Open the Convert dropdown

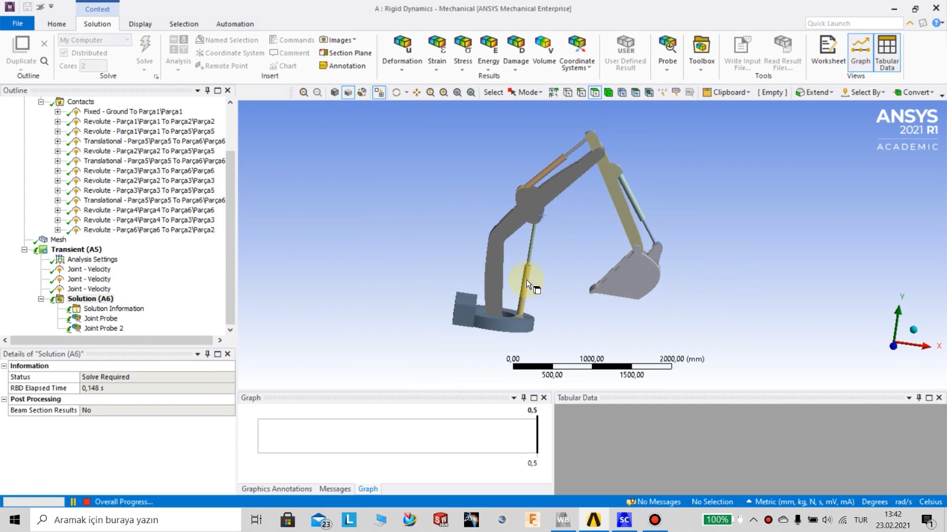tap(914, 92)
